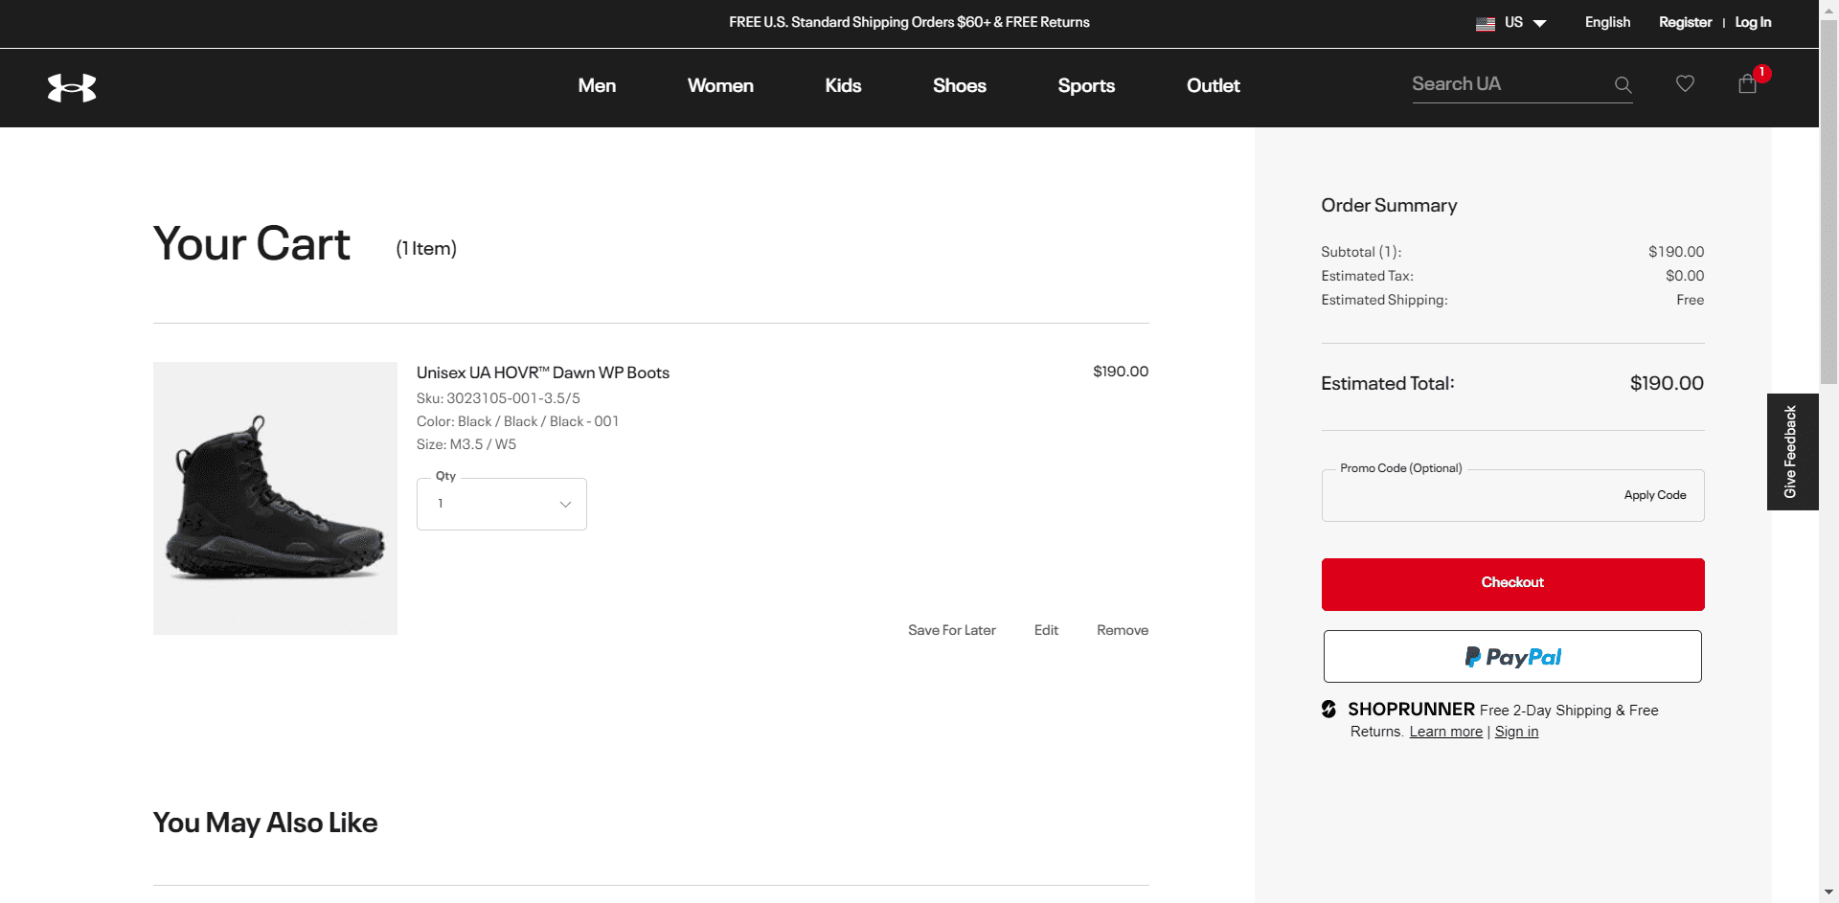
Task: Open the Qty quantity dropdown
Action: [x=501, y=504]
